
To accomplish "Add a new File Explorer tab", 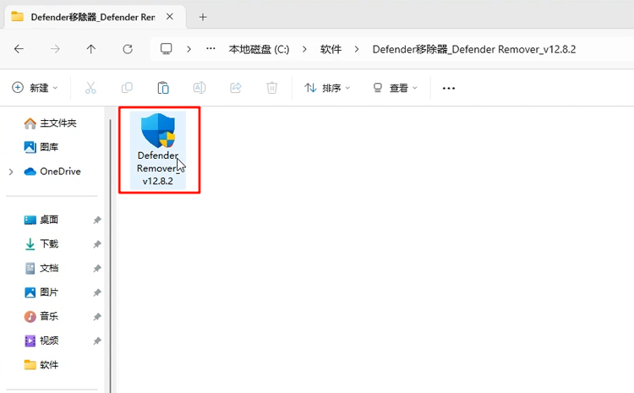I will pyautogui.click(x=203, y=17).
